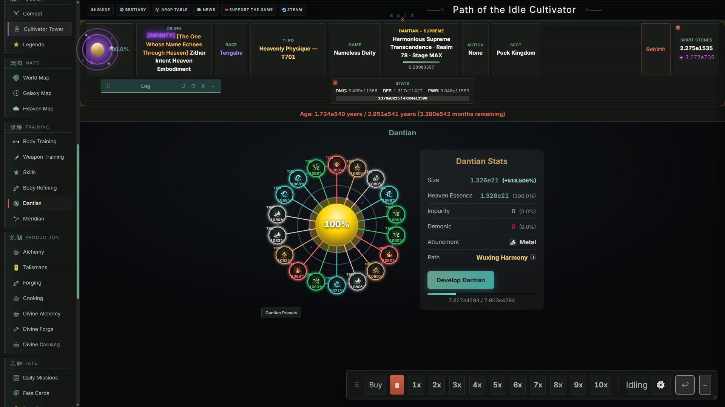Open Log settings gear icon
The image size is (725, 407).
click(193, 86)
